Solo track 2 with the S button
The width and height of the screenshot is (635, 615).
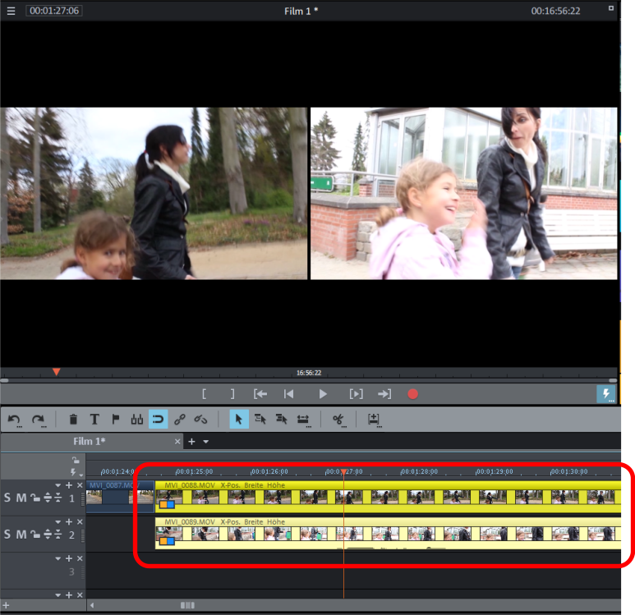click(7, 535)
